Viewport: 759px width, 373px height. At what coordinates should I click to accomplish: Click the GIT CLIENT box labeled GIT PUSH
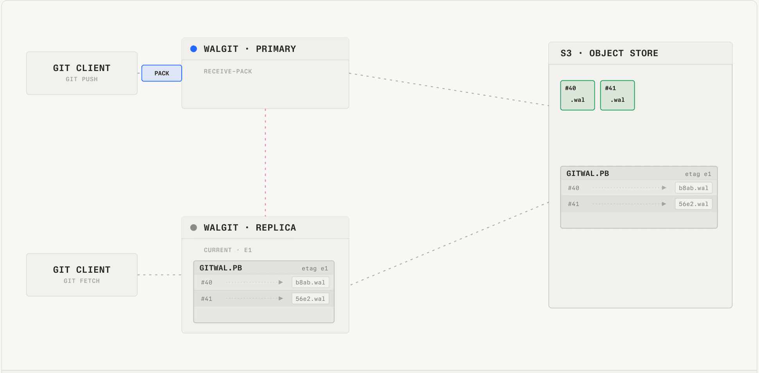pos(82,73)
